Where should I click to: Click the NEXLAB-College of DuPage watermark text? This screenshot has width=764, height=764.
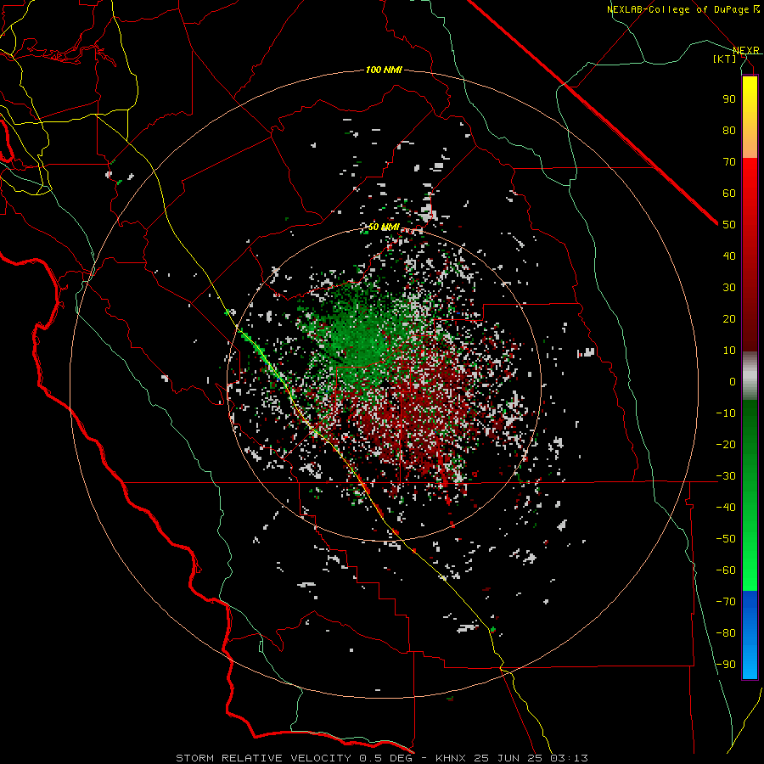click(683, 9)
